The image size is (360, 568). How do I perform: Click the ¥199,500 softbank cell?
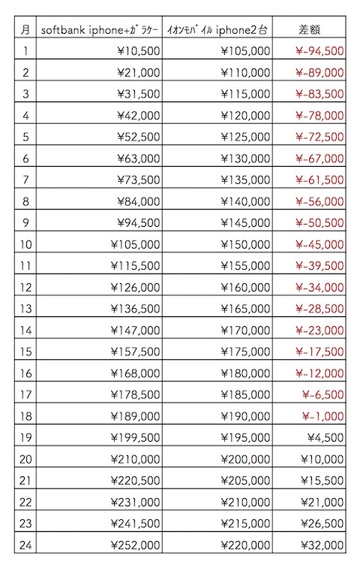pos(100,436)
